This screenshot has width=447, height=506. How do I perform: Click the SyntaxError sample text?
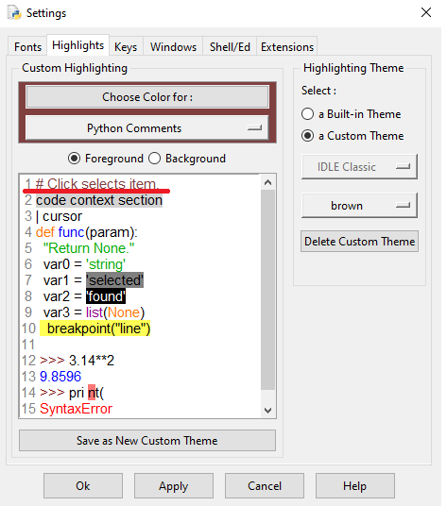pos(76,409)
